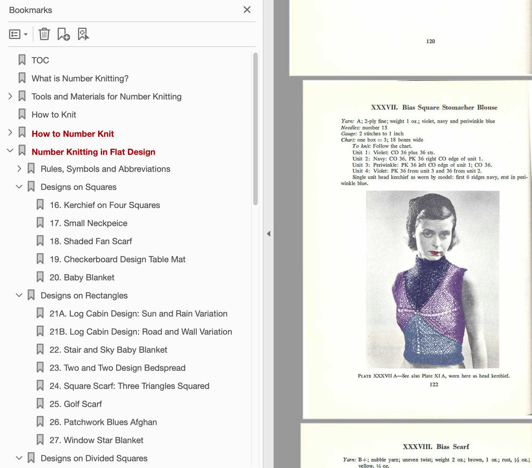This screenshot has width=532, height=468.
Task: Collapse Number Knitting in Flat Design
Action: (x=10, y=151)
